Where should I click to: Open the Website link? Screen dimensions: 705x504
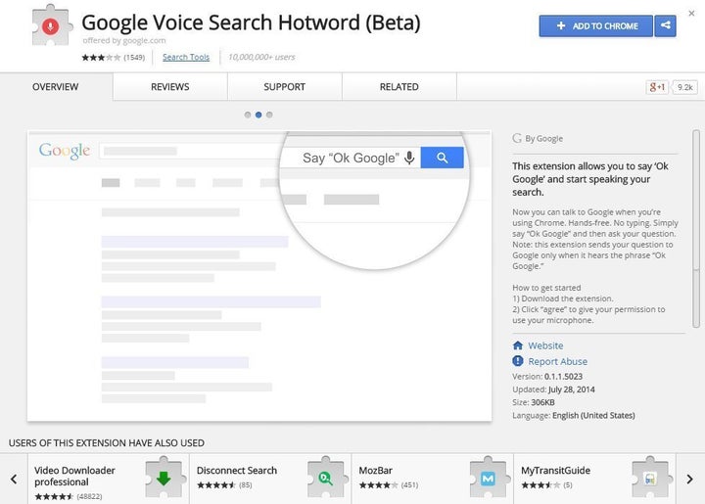(545, 345)
